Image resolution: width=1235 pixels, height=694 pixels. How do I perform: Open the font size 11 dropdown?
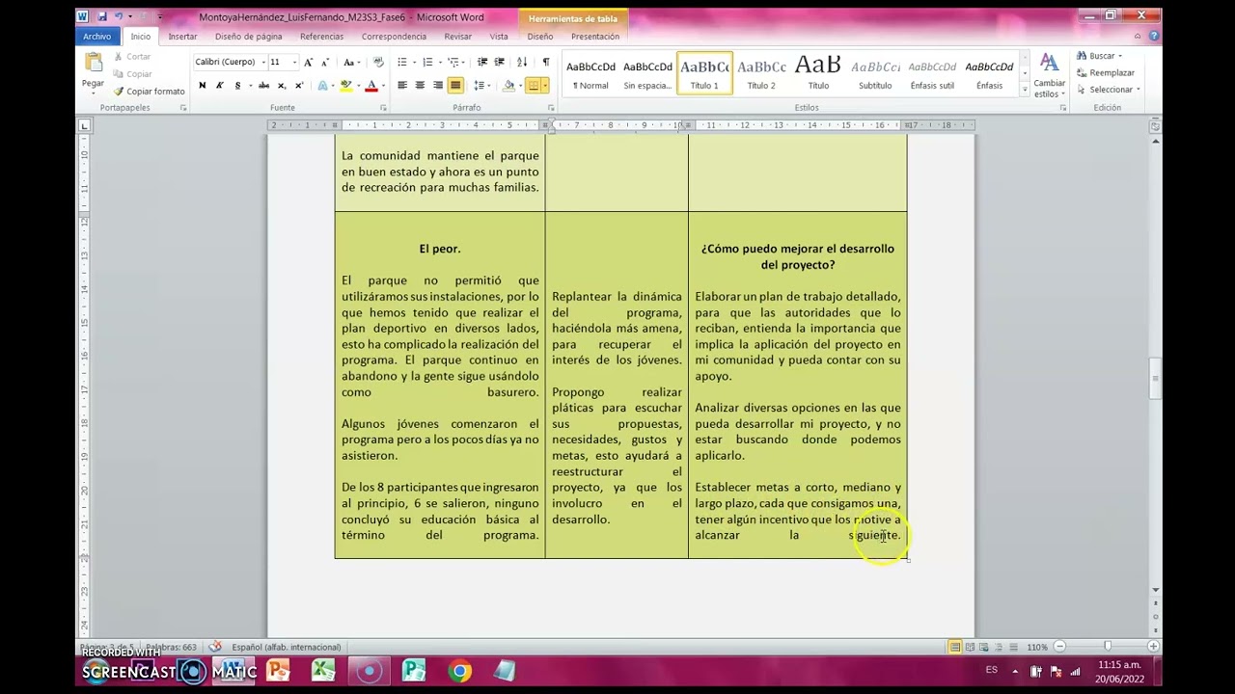(x=294, y=62)
